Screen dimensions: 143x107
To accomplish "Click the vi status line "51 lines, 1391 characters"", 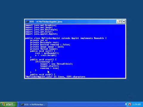I will pos(69,77).
